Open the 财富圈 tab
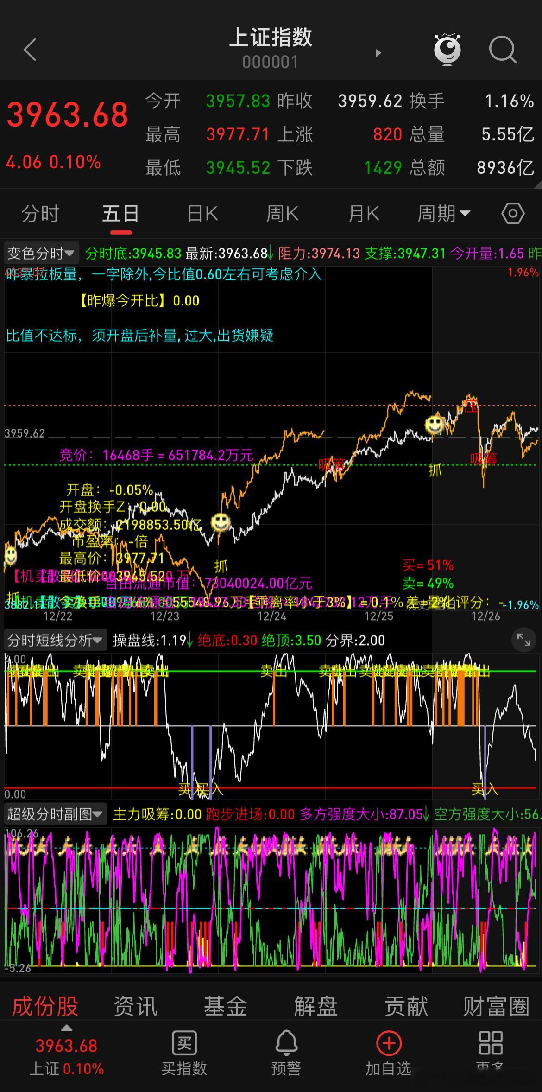Screen dimensions: 542x1092 [496, 1006]
